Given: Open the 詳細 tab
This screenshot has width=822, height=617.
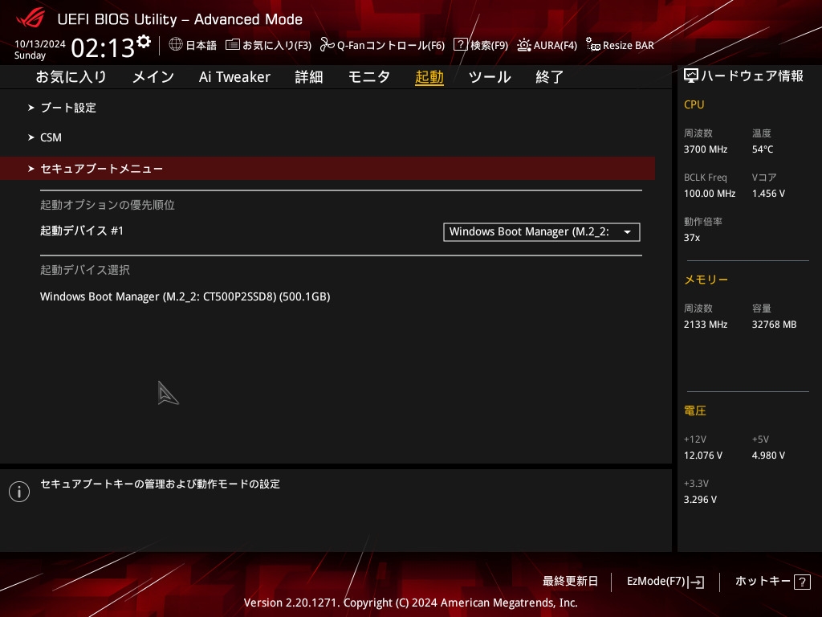Looking at the screenshot, I should pos(309,77).
